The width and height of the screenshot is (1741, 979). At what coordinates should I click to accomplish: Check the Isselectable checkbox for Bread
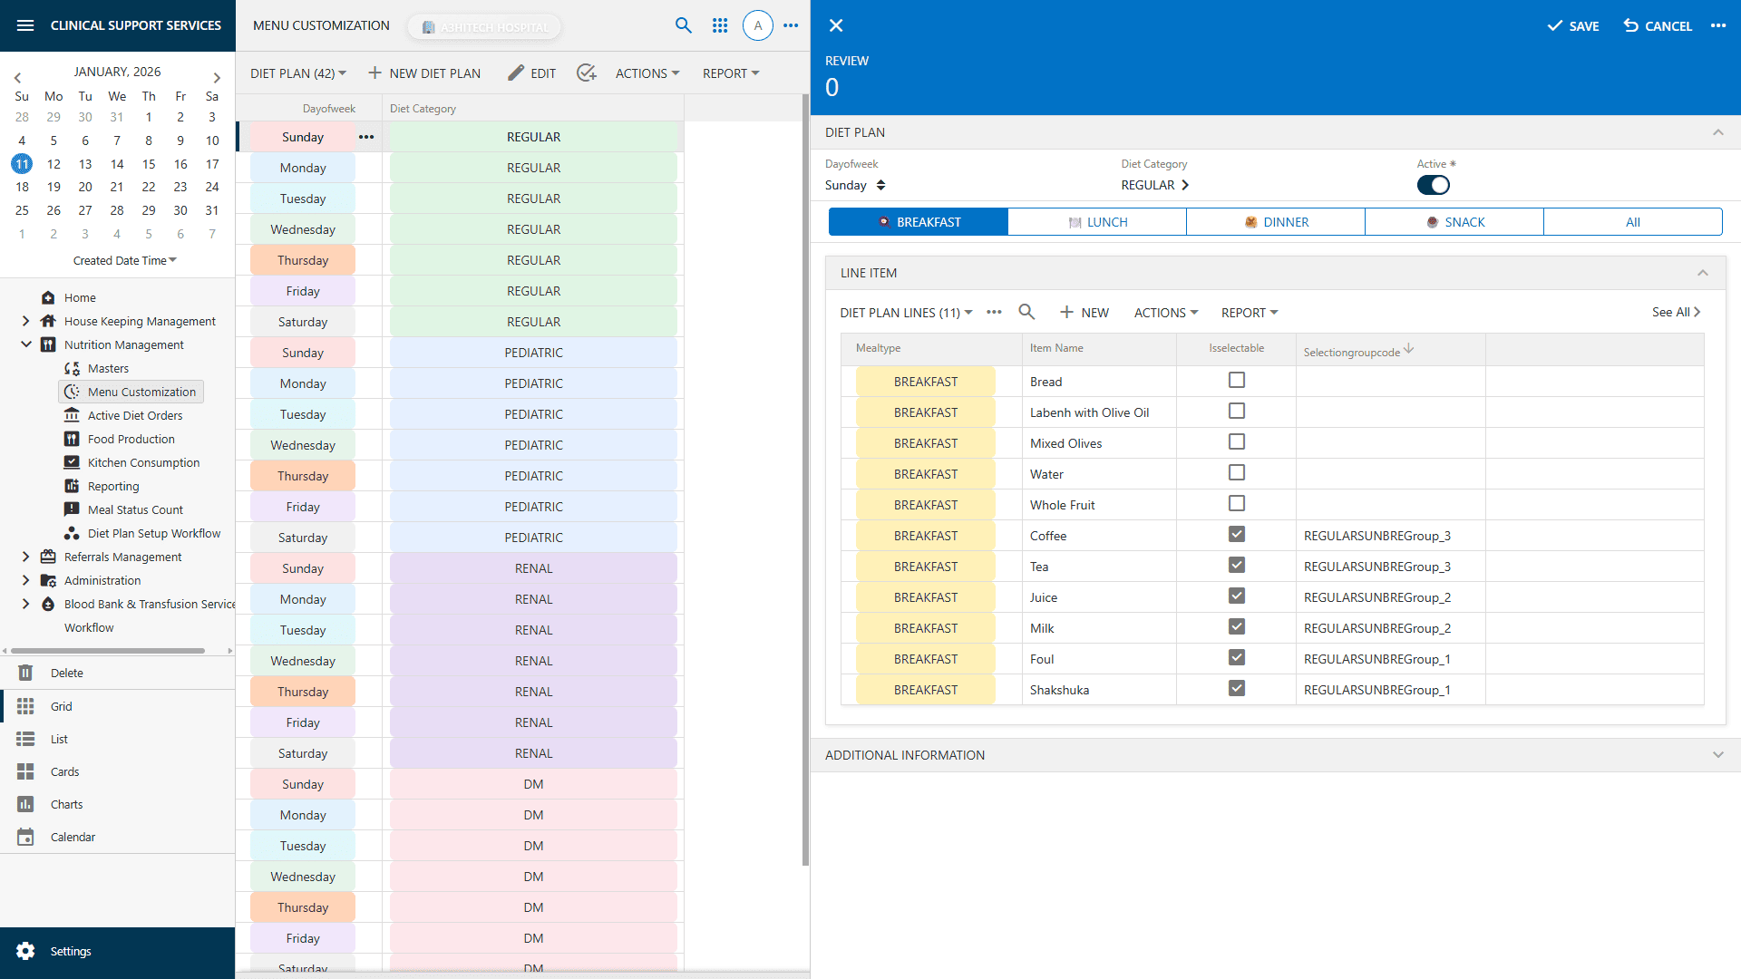point(1236,380)
